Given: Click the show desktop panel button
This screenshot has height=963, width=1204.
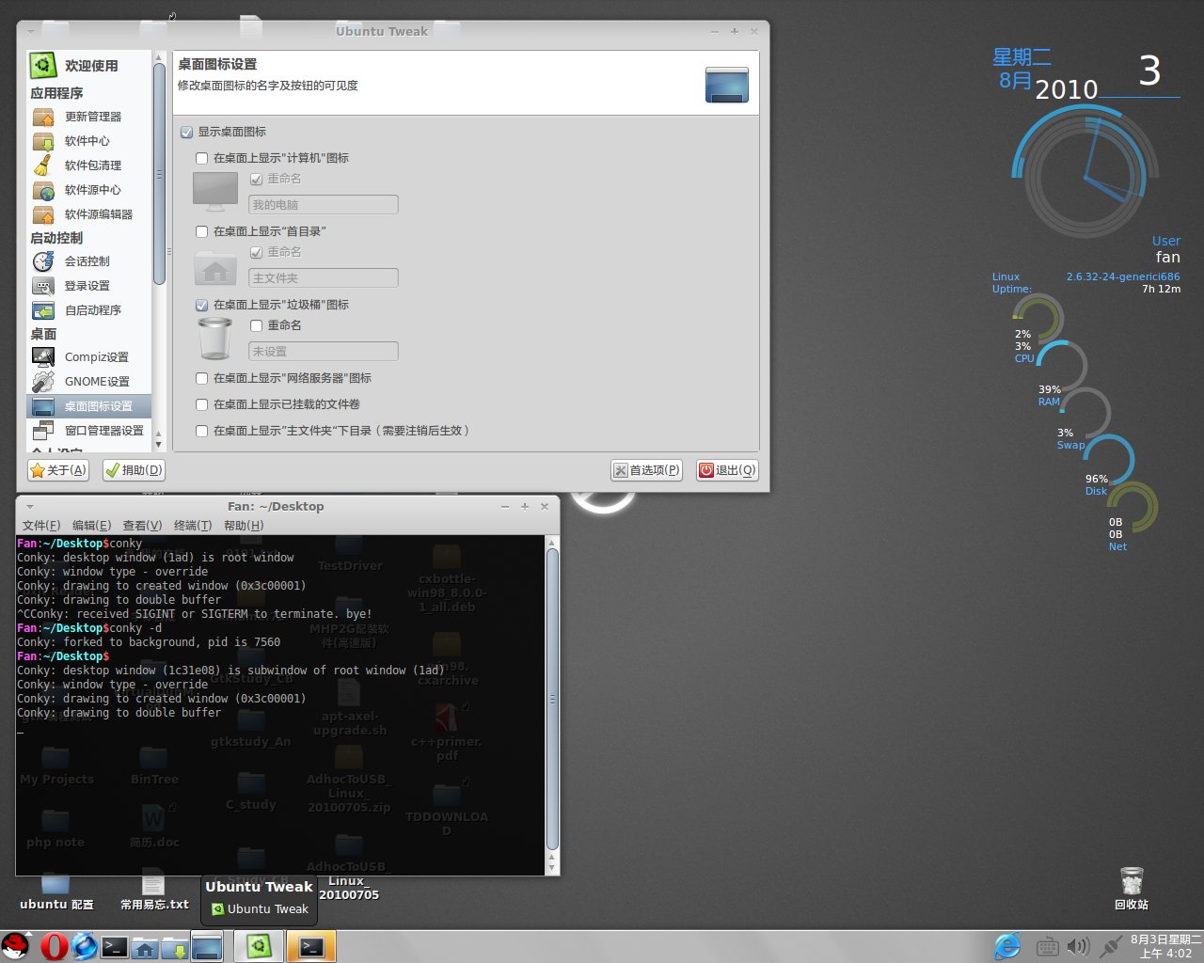Looking at the screenshot, I should [207, 946].
